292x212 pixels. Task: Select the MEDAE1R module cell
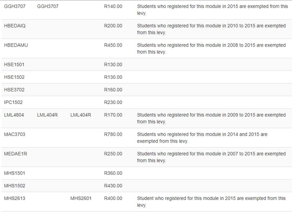16,154
